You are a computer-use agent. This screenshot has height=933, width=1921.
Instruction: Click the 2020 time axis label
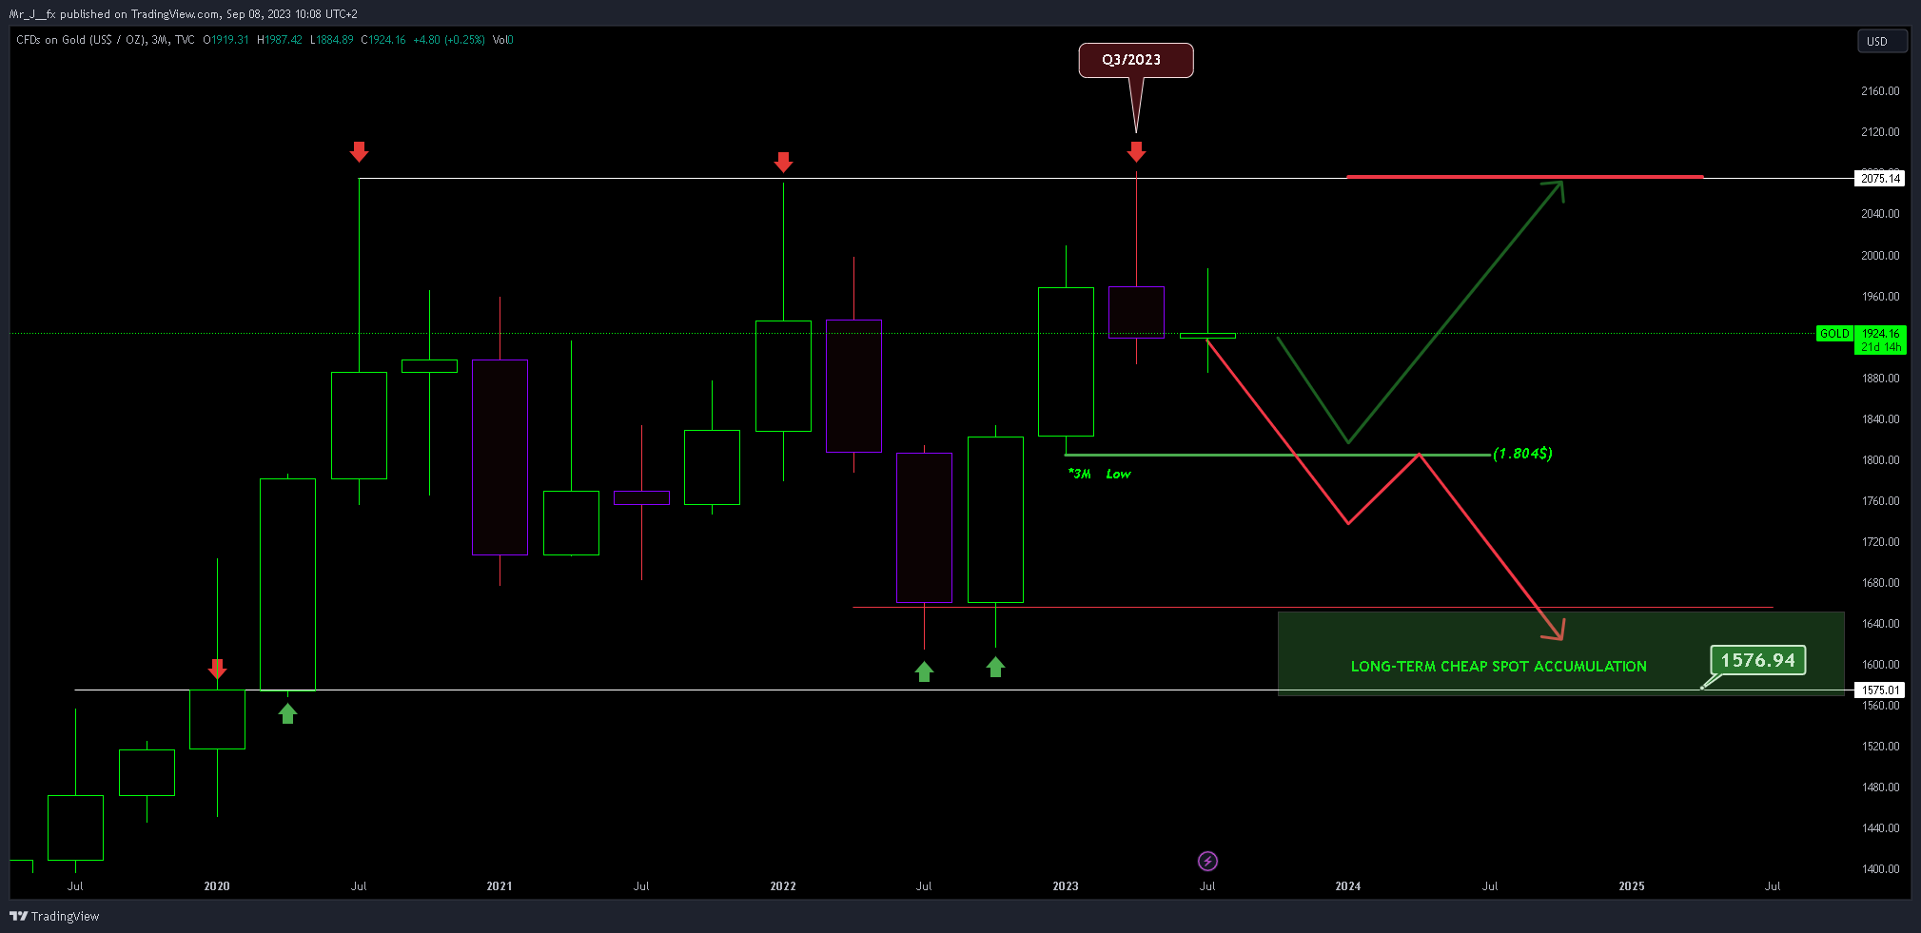[217, 886]
